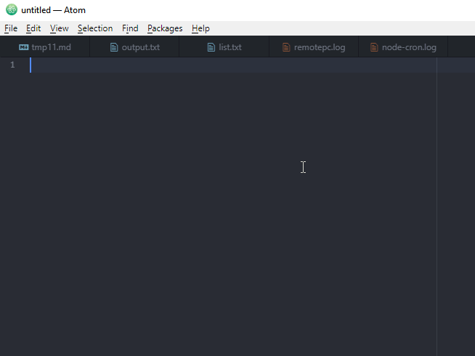Click the markdown icon on tmp11.md tab

(23, 48)
